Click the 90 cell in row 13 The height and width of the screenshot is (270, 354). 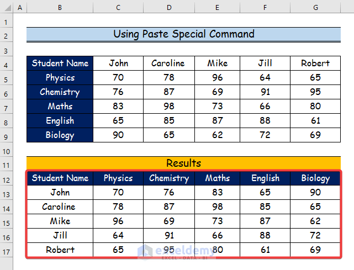(x=315, y=193)
